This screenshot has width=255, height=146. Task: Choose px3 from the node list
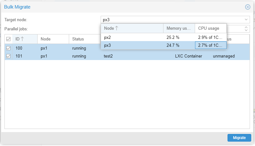(x=108, y=45)
